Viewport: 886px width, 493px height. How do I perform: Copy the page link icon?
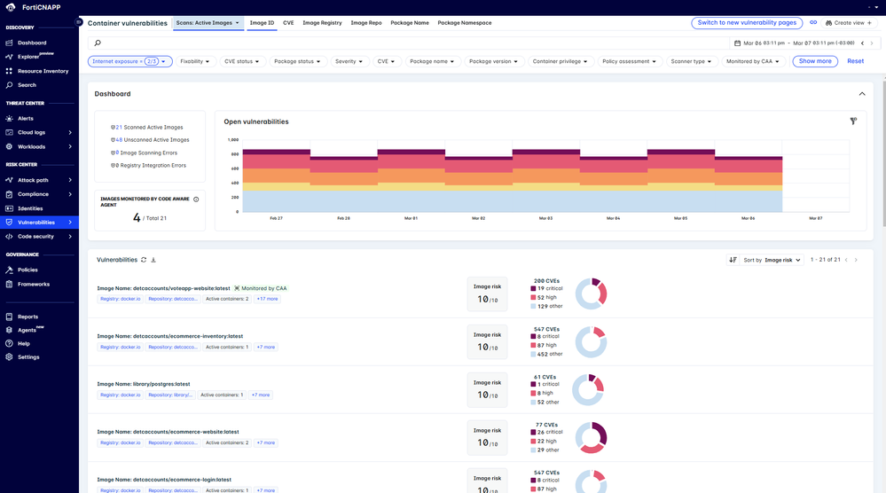[813, 23]
